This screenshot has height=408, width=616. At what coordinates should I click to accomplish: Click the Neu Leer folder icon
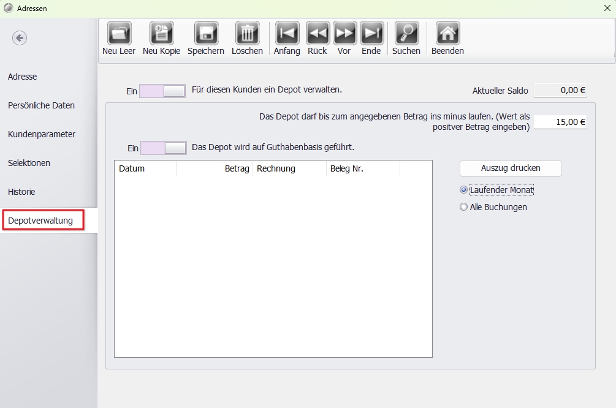pyautogui.click(x=119, y=33)
